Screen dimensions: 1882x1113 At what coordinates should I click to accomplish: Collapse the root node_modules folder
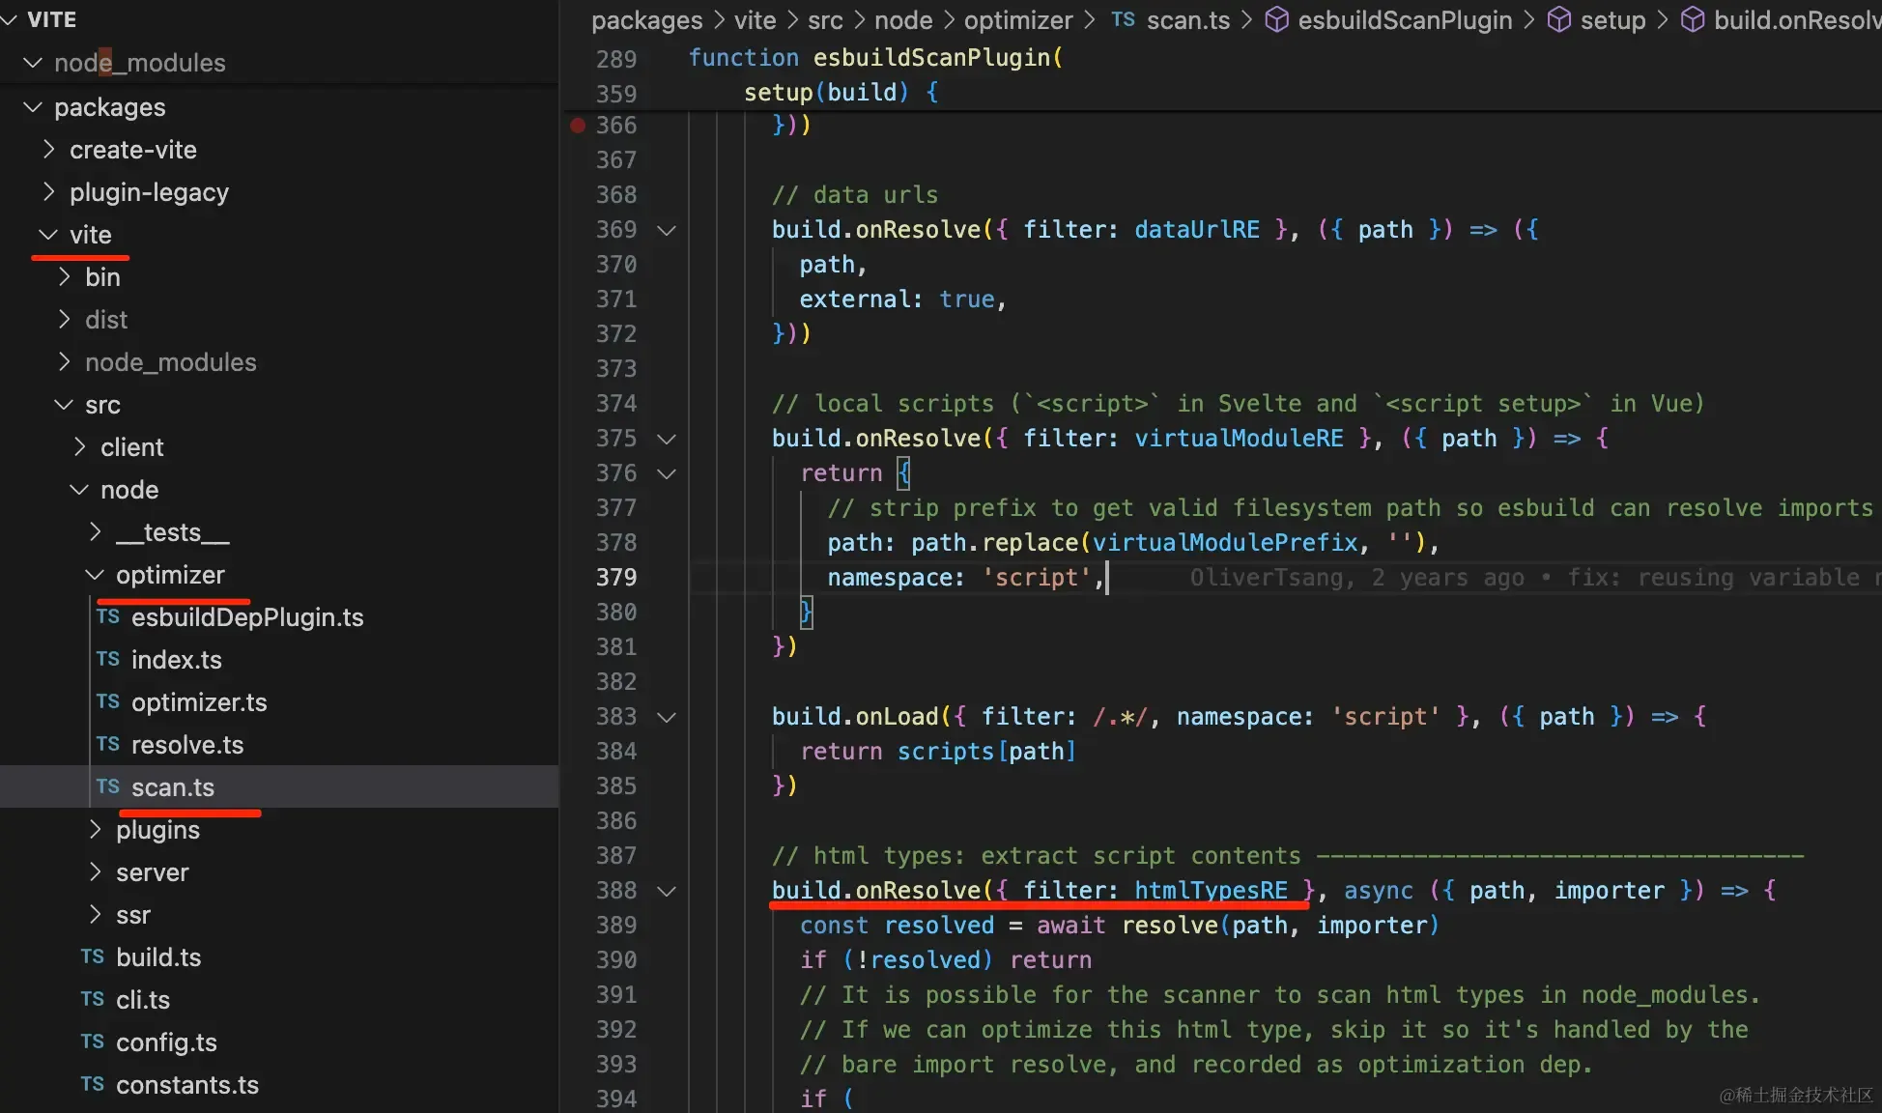click(33, 63)
